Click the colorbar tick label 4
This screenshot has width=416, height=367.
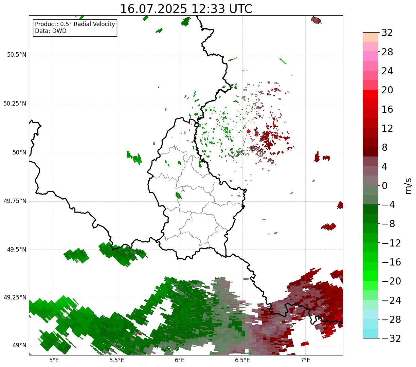point(384,167)
